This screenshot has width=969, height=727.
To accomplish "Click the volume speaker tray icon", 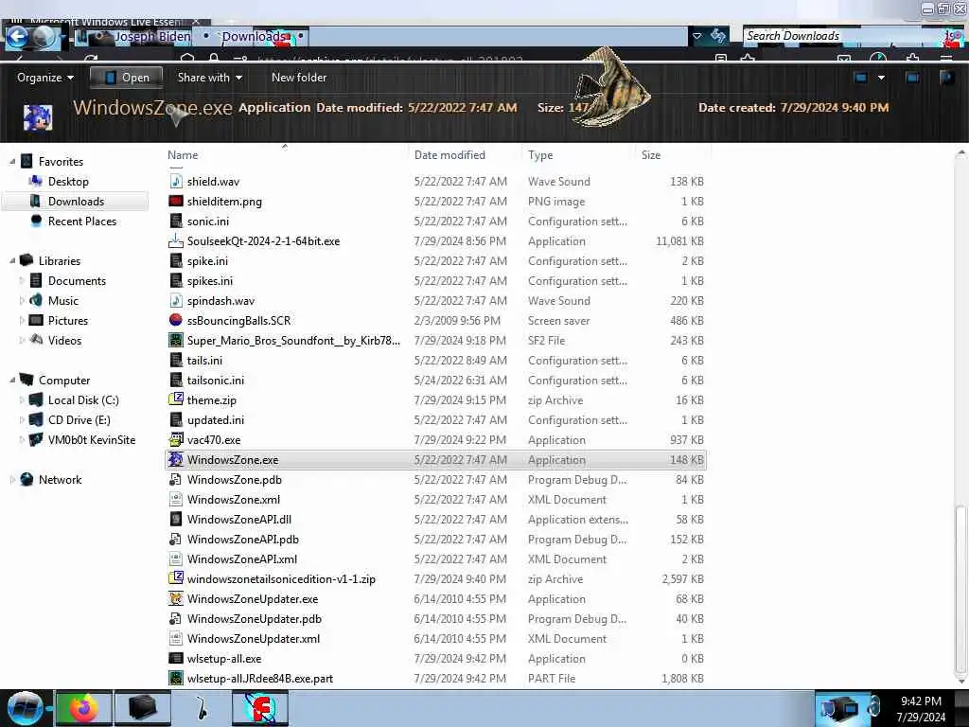I will 873,706.
